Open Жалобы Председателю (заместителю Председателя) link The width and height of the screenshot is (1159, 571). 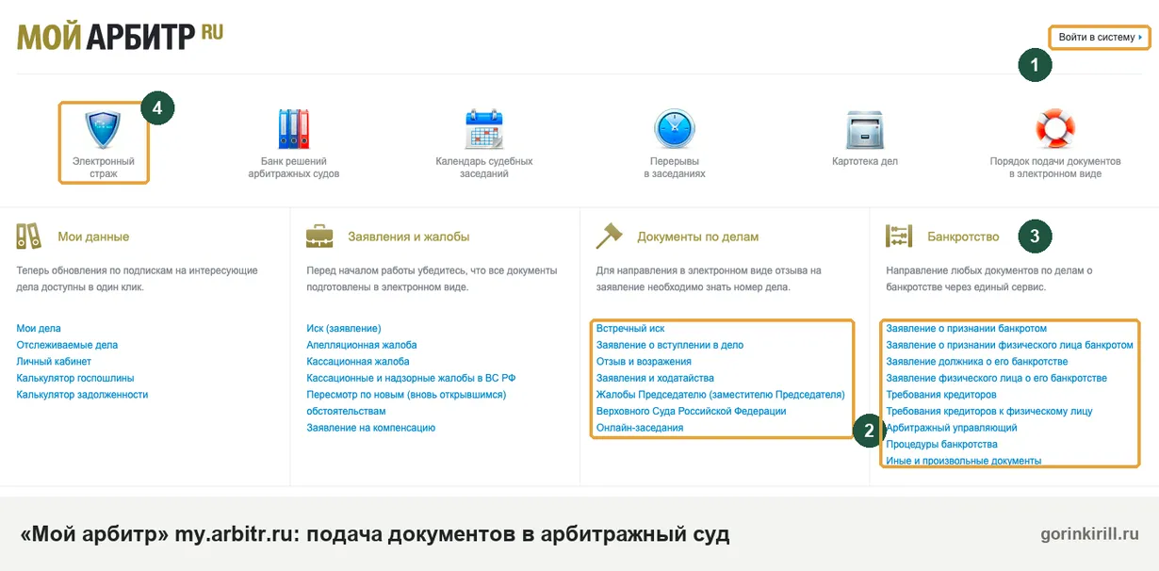(721, 402)
